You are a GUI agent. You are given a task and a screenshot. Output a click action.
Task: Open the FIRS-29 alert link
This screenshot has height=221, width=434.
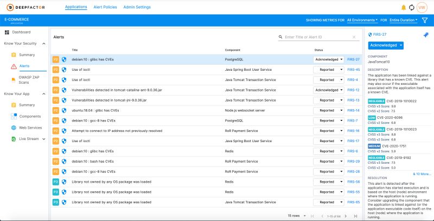(354, 162)
